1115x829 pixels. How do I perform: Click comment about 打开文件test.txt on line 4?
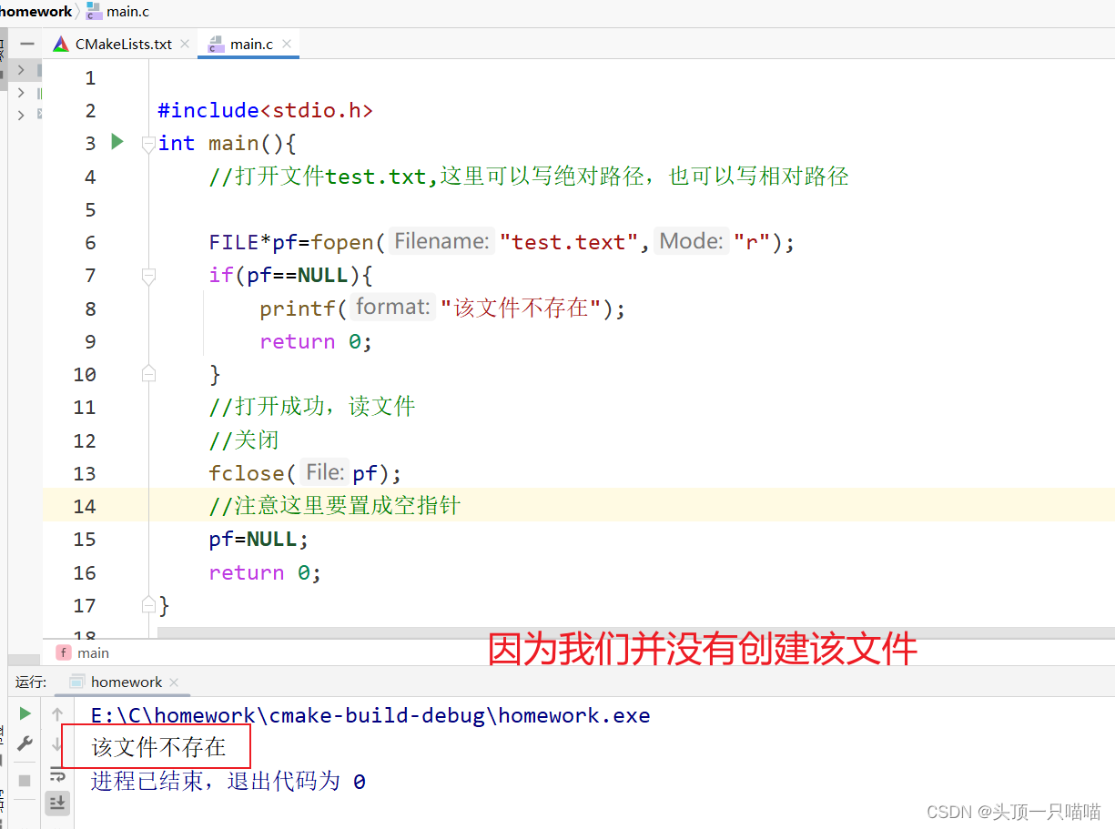pyautogui.click(x=529, y=177)
